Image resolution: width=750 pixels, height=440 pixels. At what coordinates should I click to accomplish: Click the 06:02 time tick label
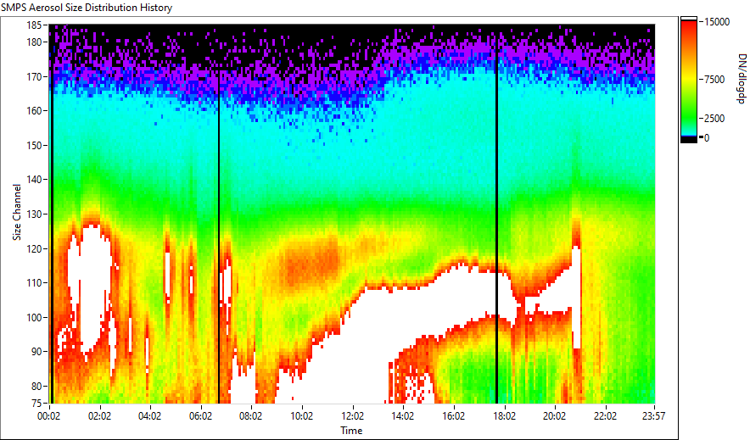pos(200,416)
